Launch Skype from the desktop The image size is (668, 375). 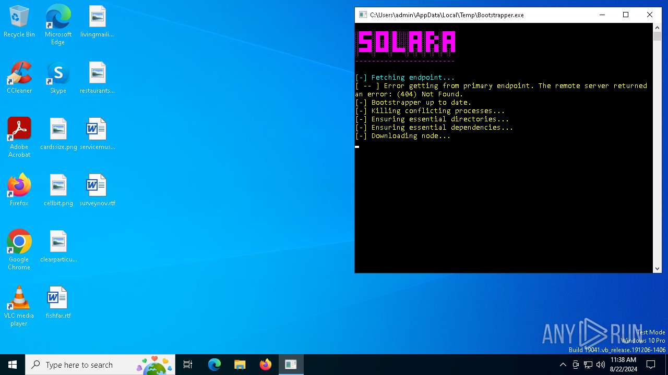[x=58, y=78]
